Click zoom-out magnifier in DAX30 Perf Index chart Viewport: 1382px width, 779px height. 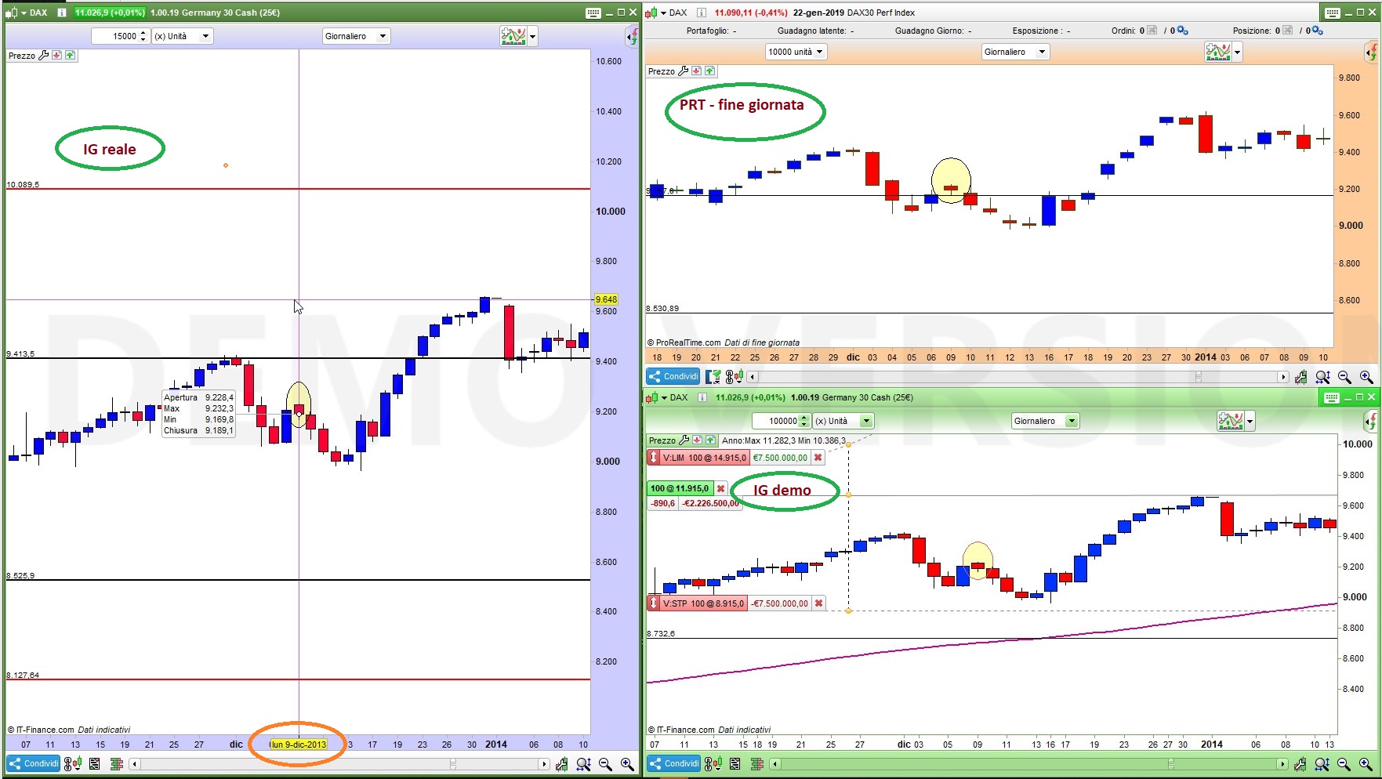click(x=1344, y=377)
